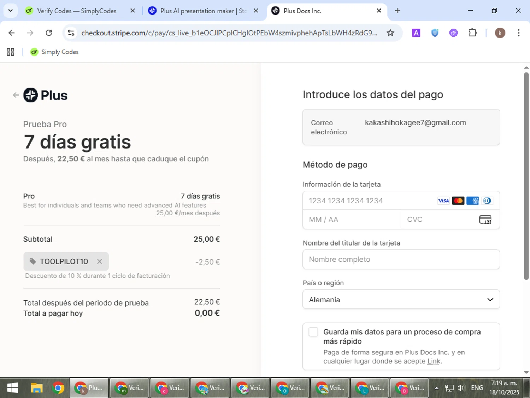The width and height of the screenshot is (530, 398).
Task: Open the Simply Codes bookmark
Action: coord(54,52)
